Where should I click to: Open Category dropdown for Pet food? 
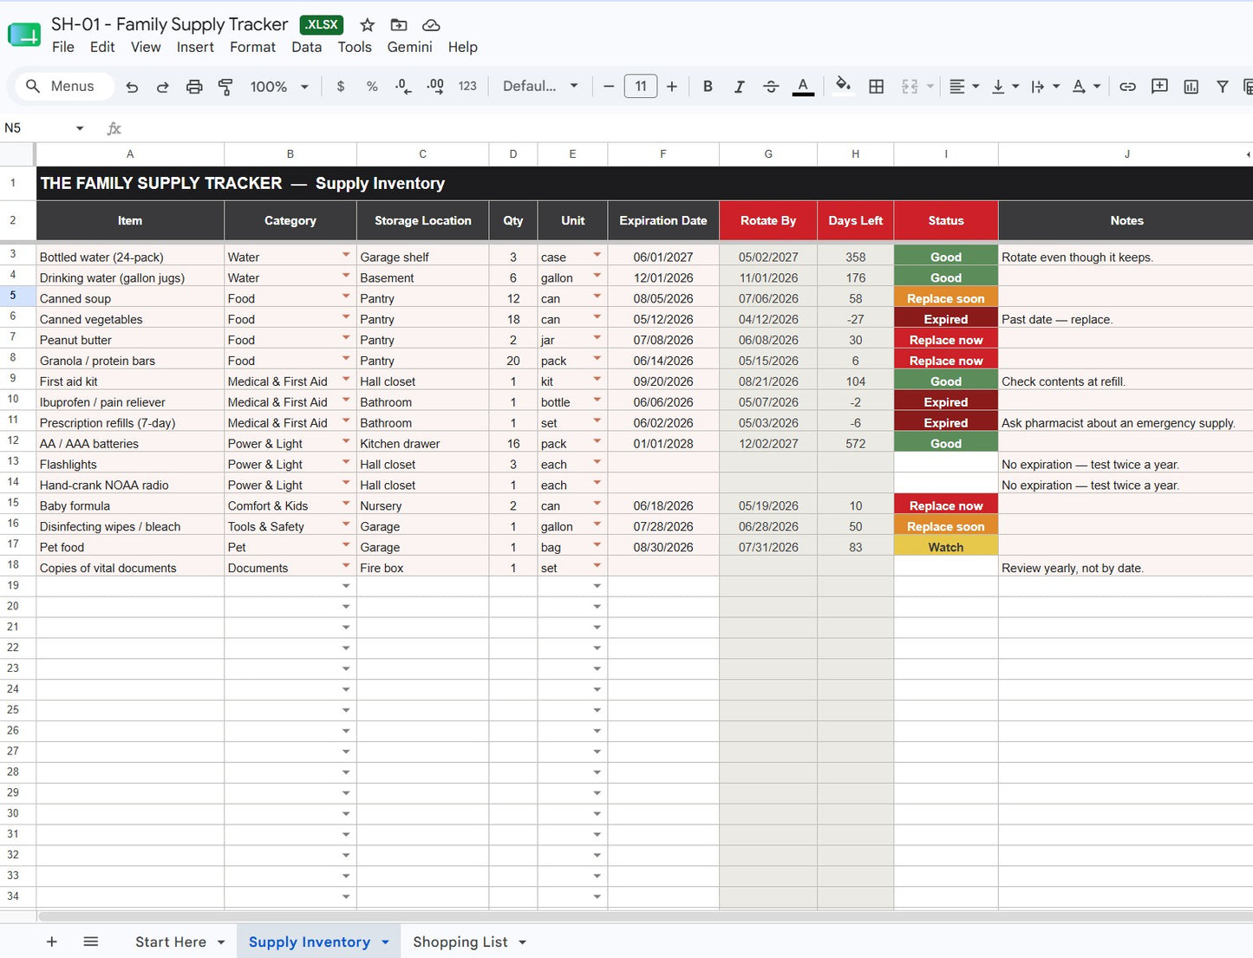point(346,545)
